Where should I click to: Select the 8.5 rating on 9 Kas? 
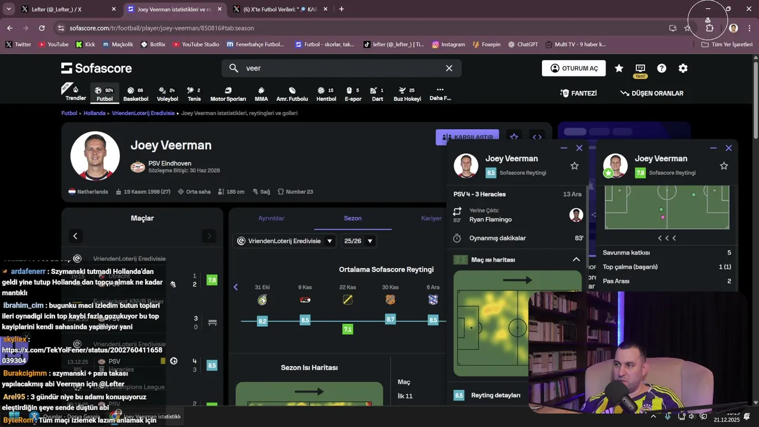(x=305, y=320)
